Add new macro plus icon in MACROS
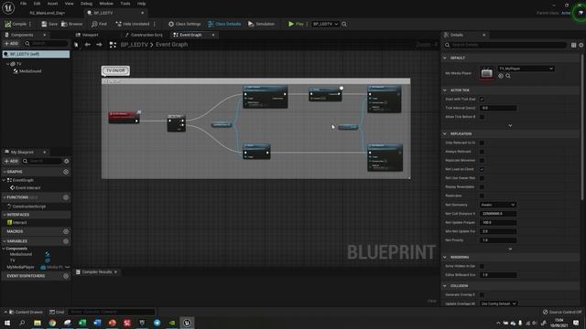 tap(66, 231)
